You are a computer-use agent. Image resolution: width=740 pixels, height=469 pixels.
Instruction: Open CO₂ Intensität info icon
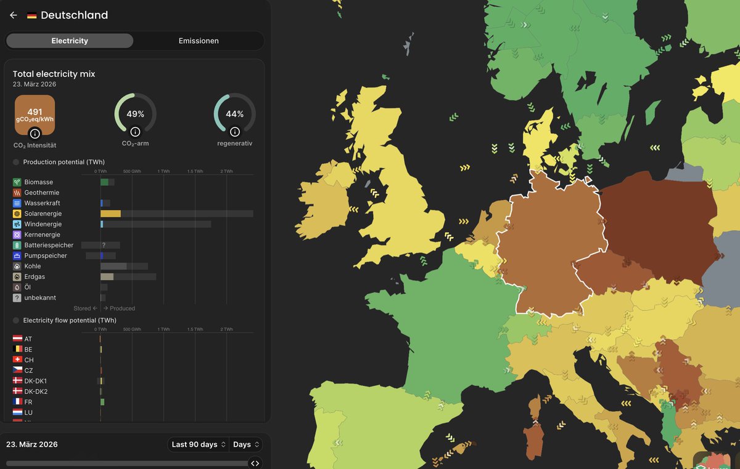point(35,133)
